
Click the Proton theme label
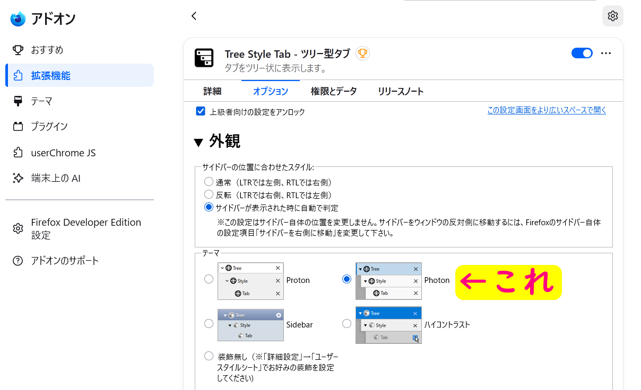pos(298,280)
